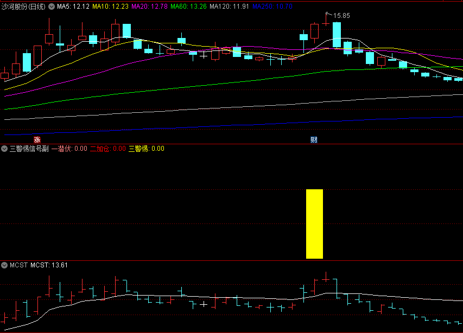
Task: Click the blue MA250: 10.70 label
Action: 272,7
